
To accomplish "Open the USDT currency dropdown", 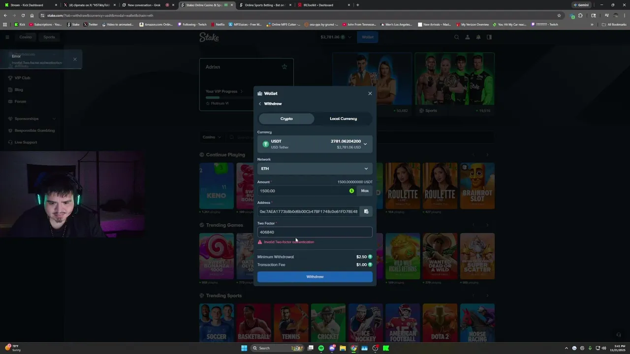I will [x=315, y=144].
